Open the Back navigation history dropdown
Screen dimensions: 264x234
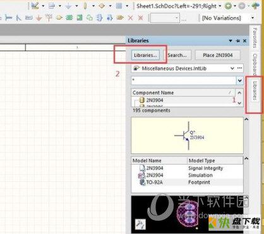click(235, 6)
